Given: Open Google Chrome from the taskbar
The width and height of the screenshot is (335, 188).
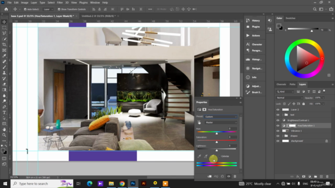Looking at the screenshot, I should 122,184.
